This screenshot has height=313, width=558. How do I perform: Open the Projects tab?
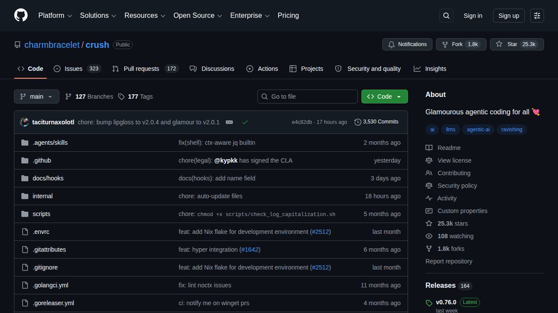tap(306, 69)
